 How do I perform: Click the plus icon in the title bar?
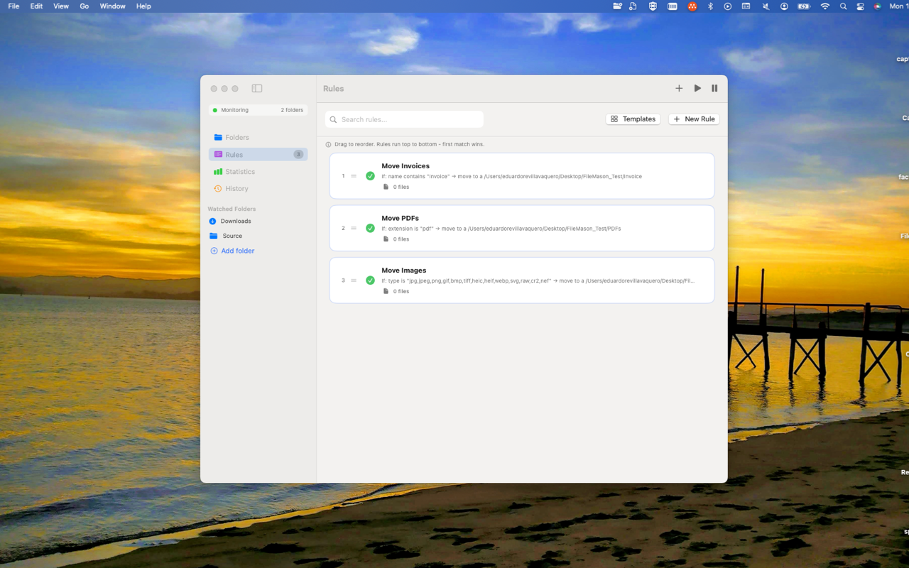tap(679, 89)
